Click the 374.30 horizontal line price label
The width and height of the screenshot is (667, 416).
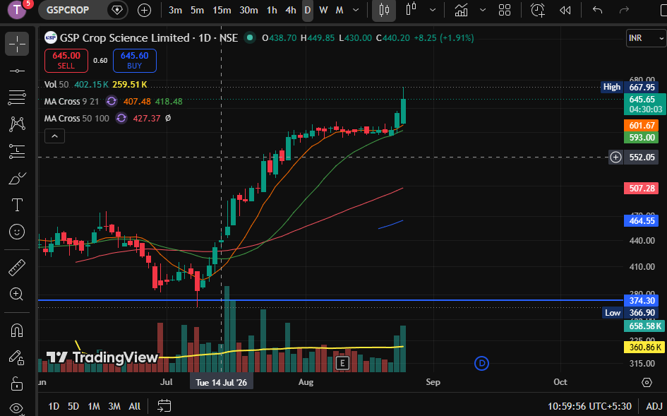[x=642, y=301]
